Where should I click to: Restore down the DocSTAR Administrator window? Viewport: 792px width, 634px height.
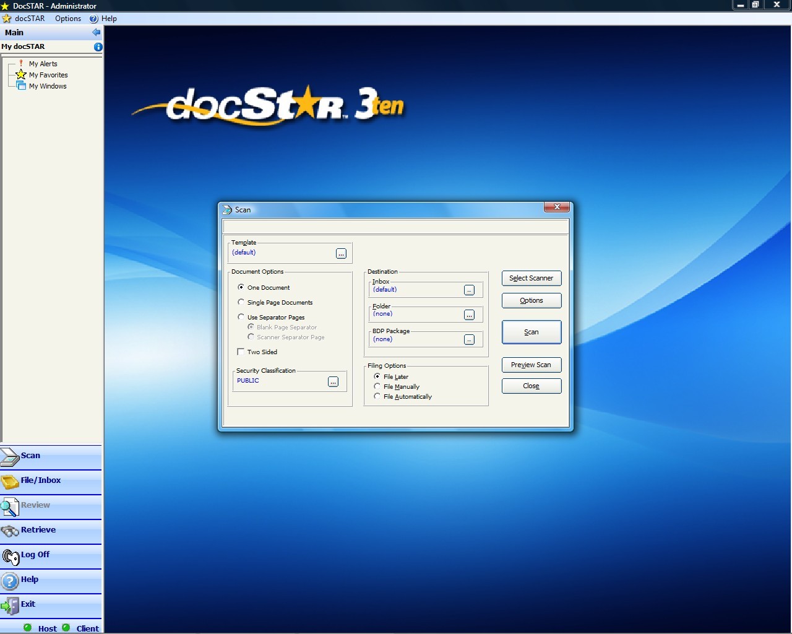(755, 5)
